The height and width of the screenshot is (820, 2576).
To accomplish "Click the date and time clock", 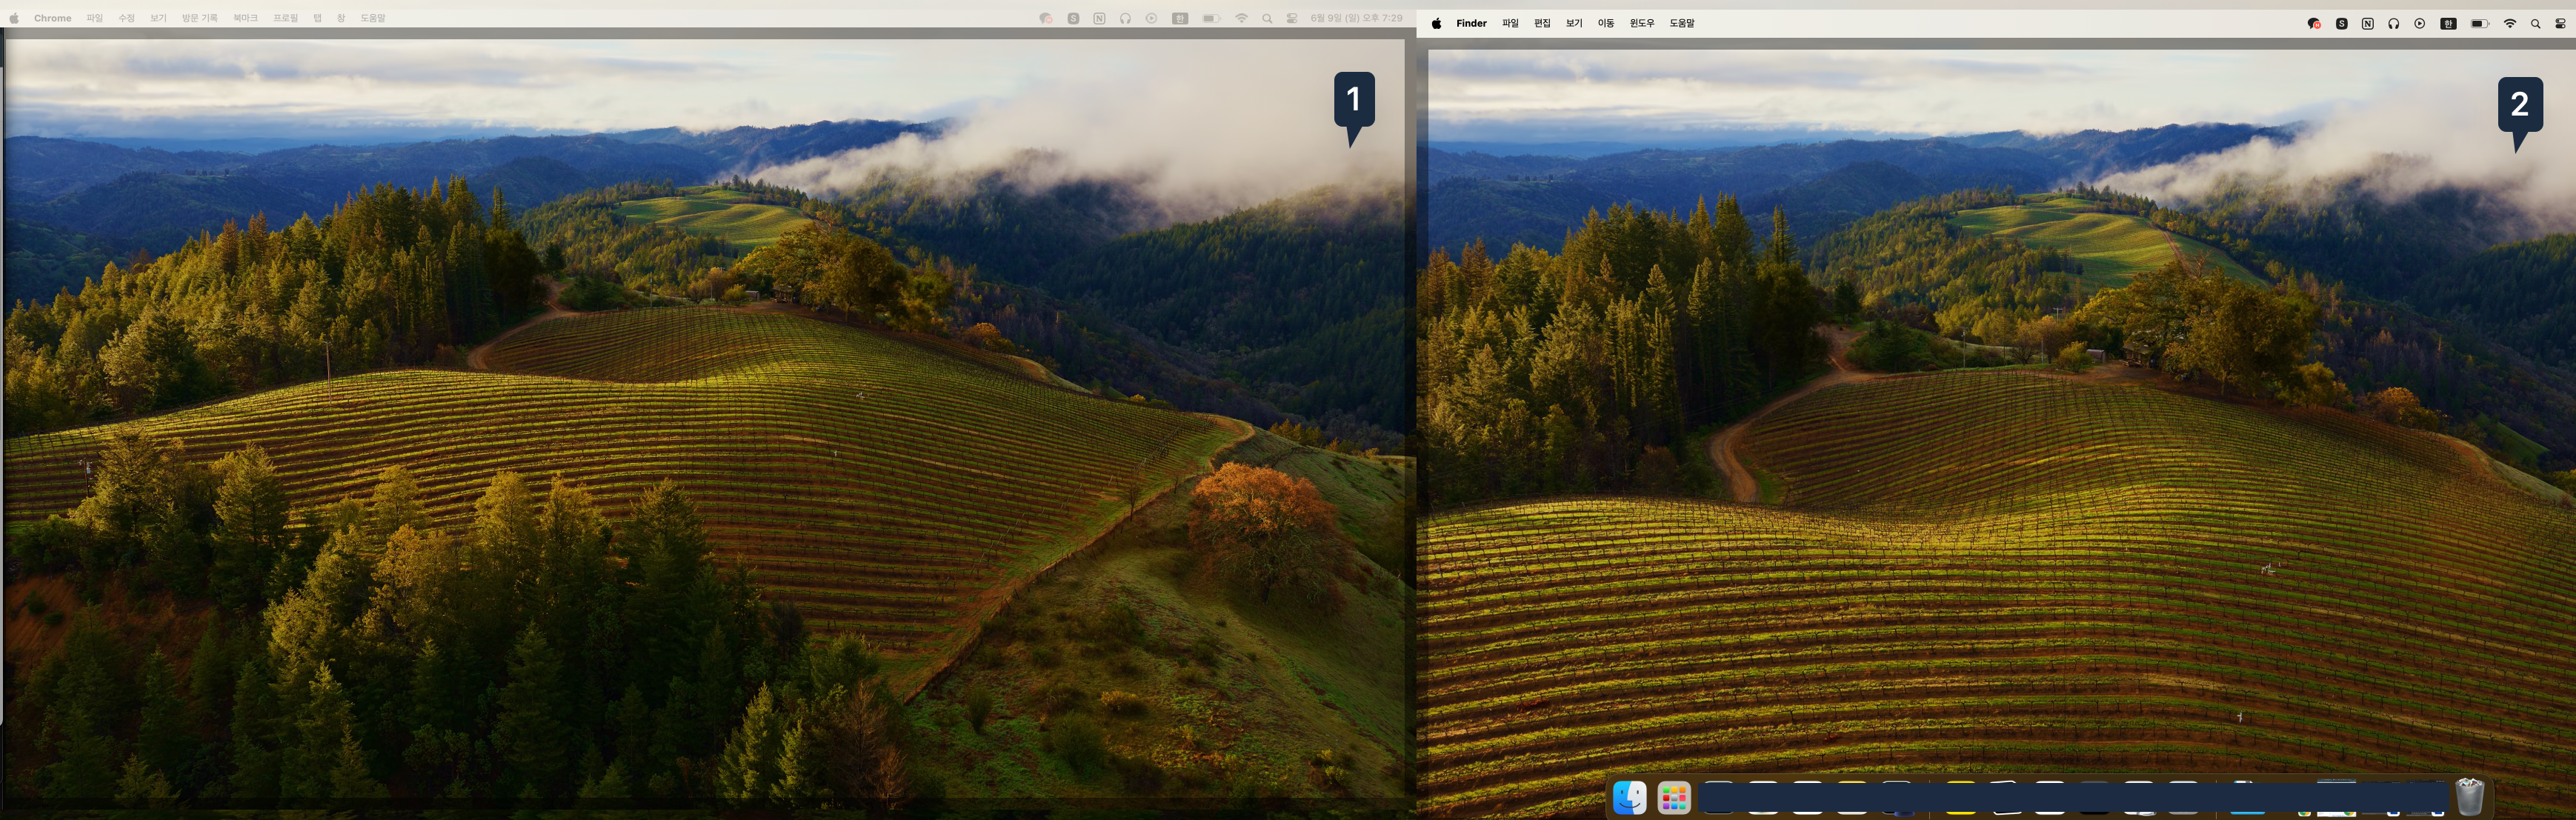I will 1356,18.
